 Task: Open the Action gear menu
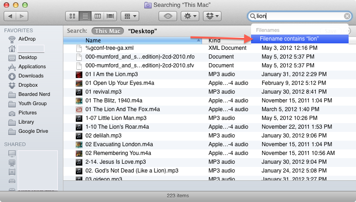coord(190,16)
